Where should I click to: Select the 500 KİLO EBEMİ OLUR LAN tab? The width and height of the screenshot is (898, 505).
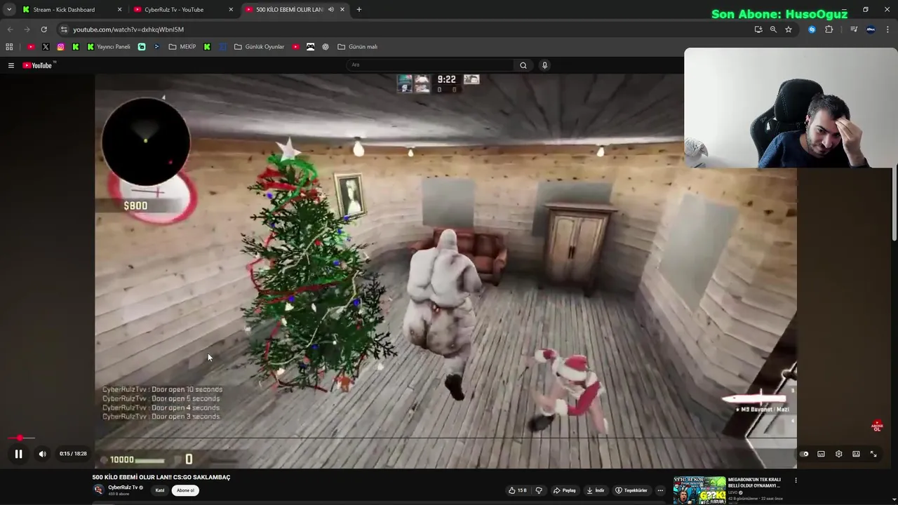tap(289, 10)
